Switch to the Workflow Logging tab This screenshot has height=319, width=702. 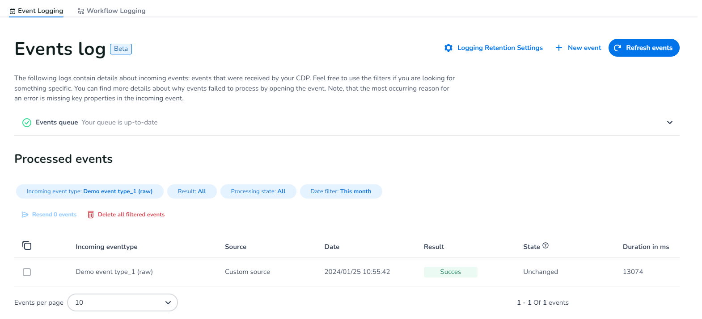click(x=116, y=11)
